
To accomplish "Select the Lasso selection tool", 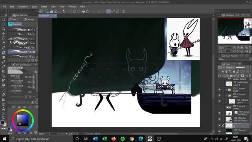I will 4,38.
